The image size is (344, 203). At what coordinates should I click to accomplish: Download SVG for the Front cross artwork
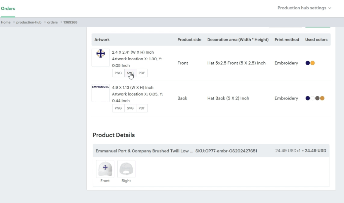coord(130,73)
